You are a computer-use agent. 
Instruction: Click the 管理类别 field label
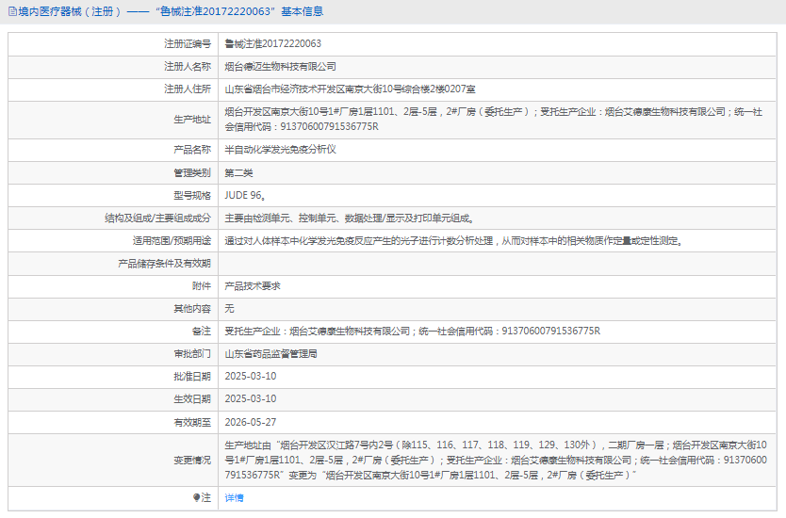(x=192, y=173)
